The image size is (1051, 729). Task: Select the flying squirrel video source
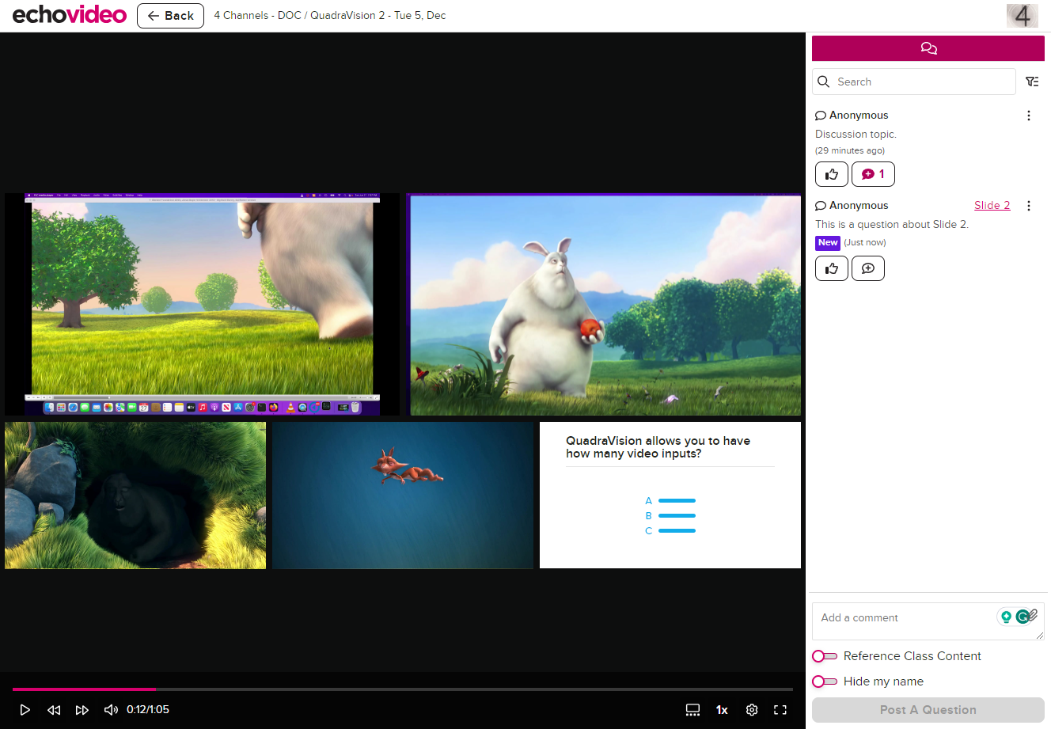pos(403,495)
